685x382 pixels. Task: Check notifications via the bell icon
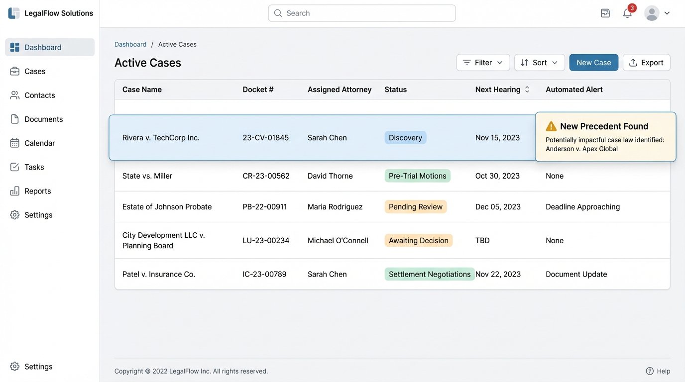(x=627, y=12)
